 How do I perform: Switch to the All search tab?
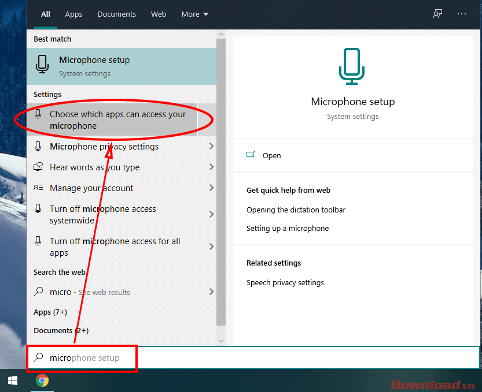pos(46,14)
